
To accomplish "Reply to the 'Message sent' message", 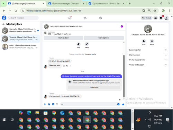I will point(67,66).
